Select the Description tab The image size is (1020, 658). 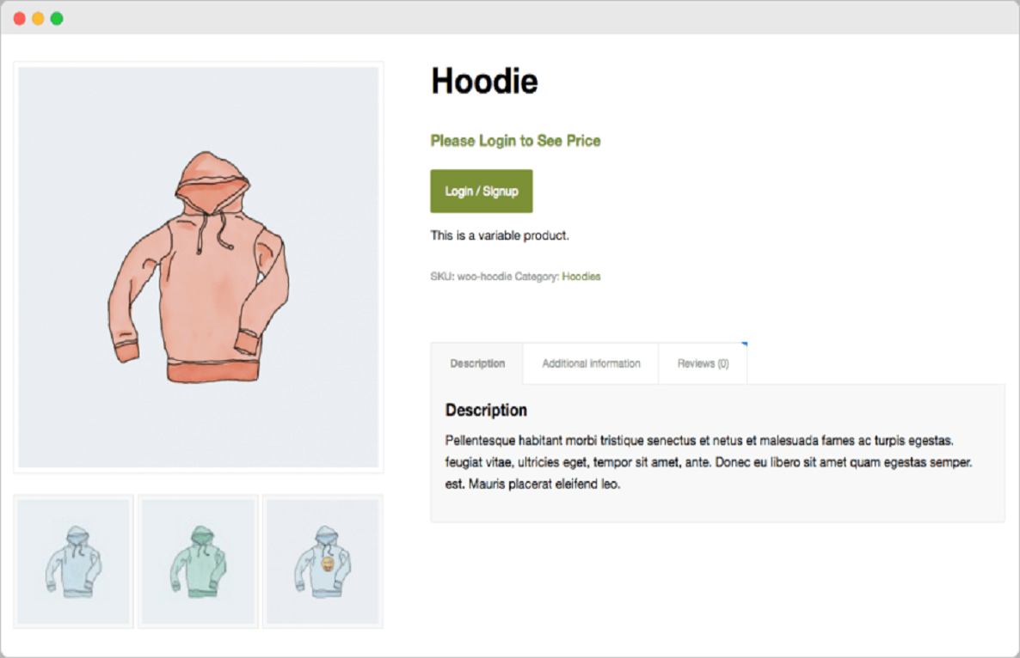[x=476, y=363]
